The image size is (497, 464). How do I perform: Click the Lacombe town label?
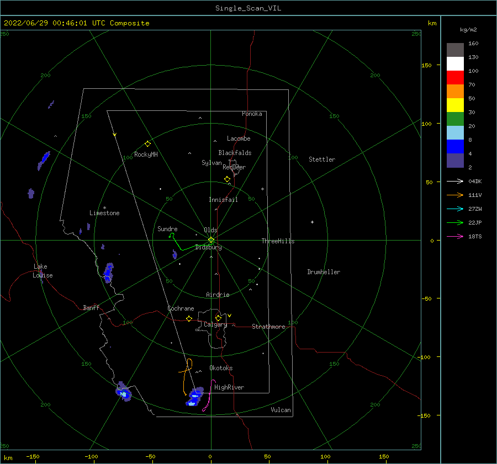(x=239, y=138)
